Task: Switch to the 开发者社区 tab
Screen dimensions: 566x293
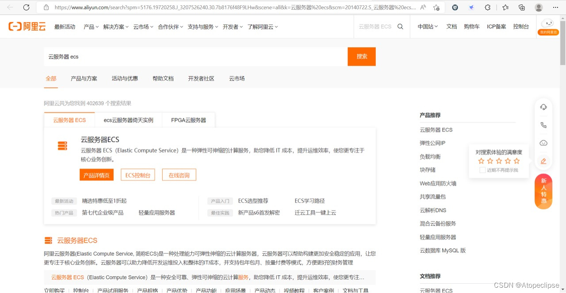Action: (201, 78)
